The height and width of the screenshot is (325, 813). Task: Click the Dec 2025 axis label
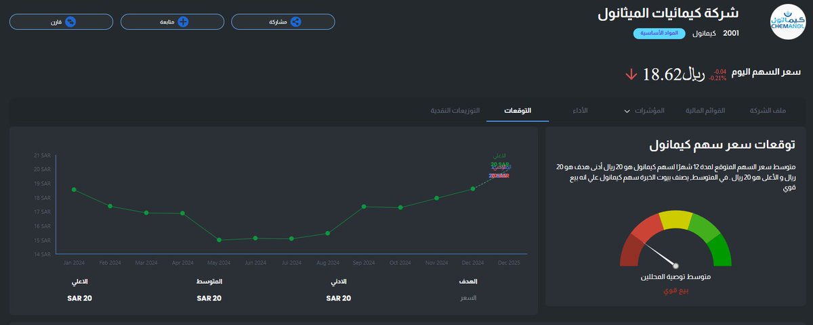[509, 262]
